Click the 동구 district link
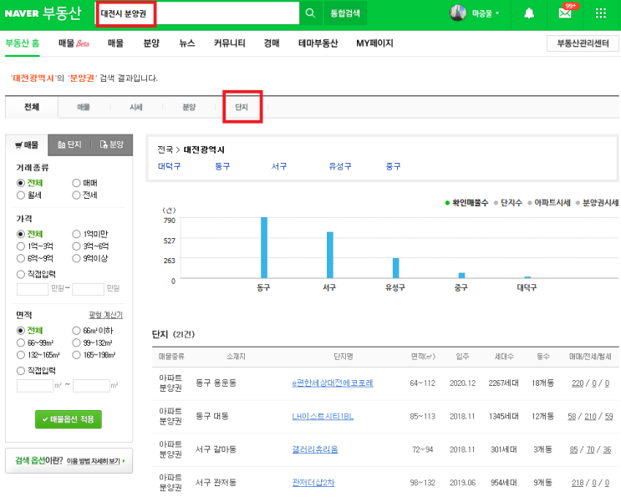Screen dimensions: 621x497 pos(222,166)
